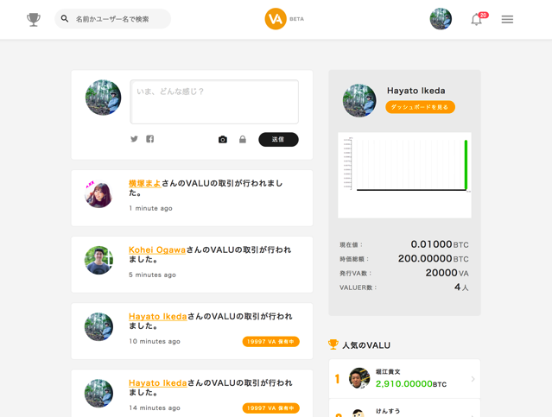The image size is (552, 417).
Task: Click the 人気のVALU trophy icon
Action: pyautogui.click(x=333, y=344)
